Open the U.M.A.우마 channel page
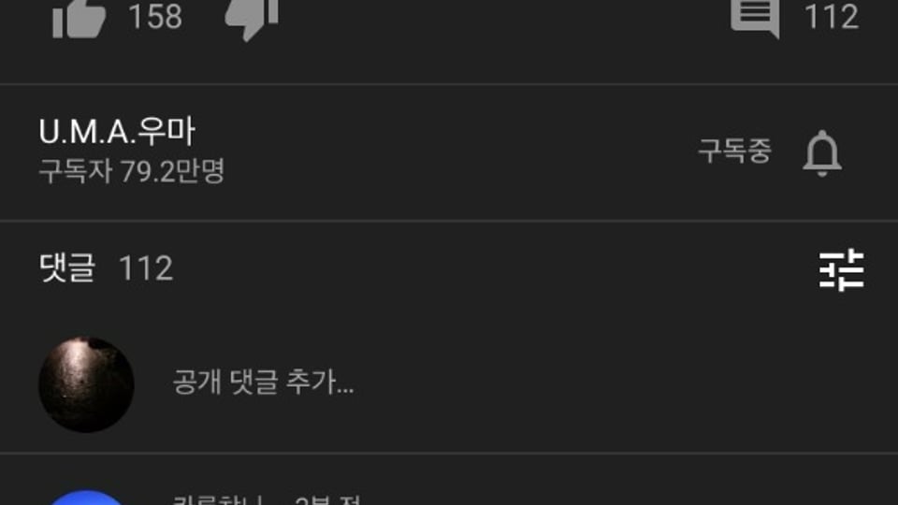 (118, 131)
